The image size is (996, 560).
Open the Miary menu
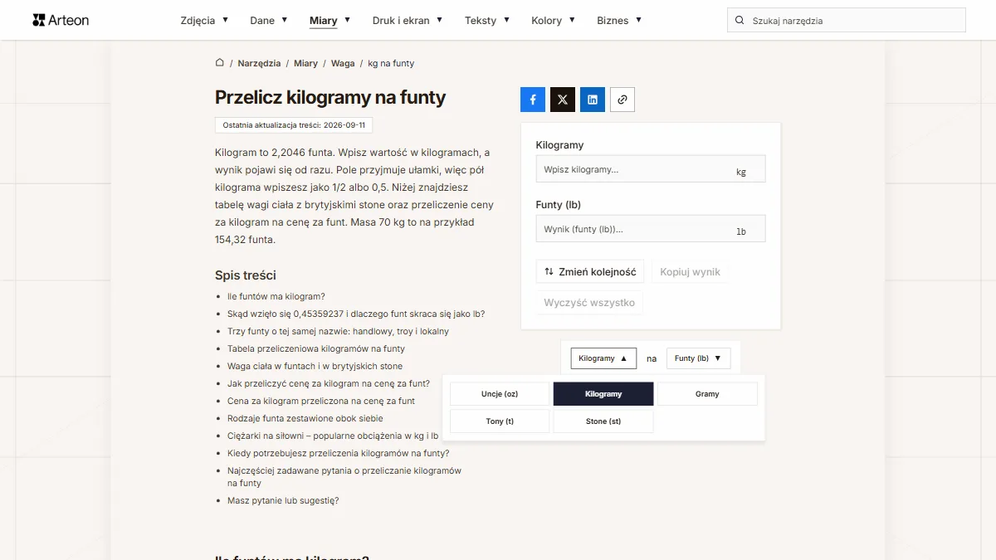click(x=330, y=20)
